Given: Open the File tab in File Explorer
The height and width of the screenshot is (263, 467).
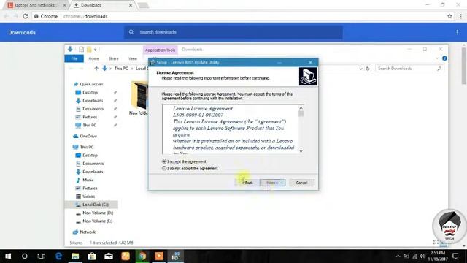Looking at the screenshot, I should pos(74,58).
